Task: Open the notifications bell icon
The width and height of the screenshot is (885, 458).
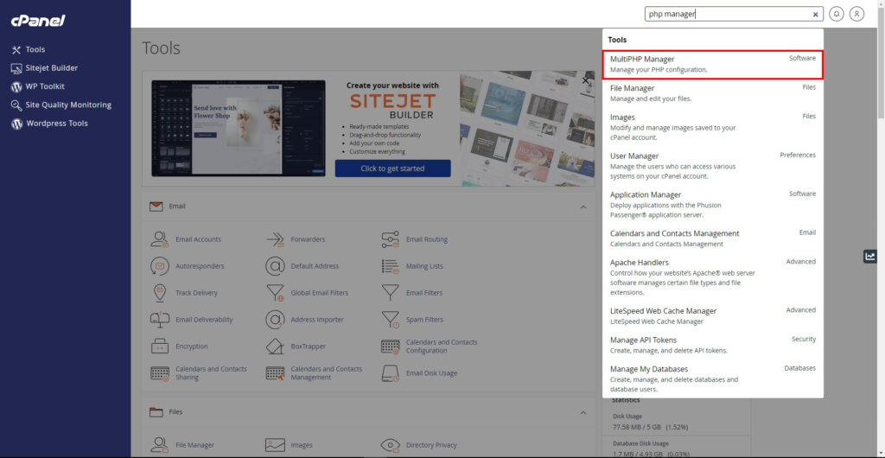Action: [x=837, y=14]
